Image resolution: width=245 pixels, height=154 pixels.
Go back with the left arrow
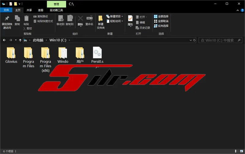click(x=4, y=40)
